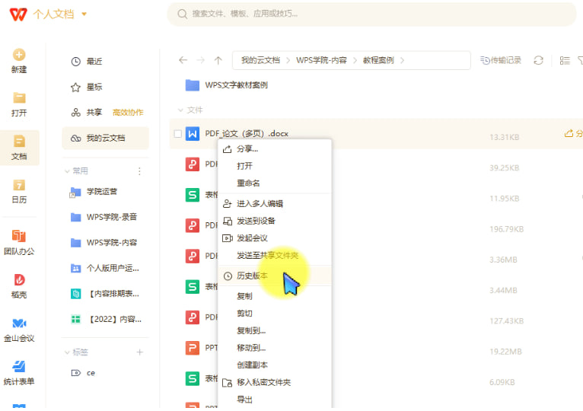Go forward with the right arrow
Image resolution: width=583 pixels, height=411 pixels.
click(201, 60)
